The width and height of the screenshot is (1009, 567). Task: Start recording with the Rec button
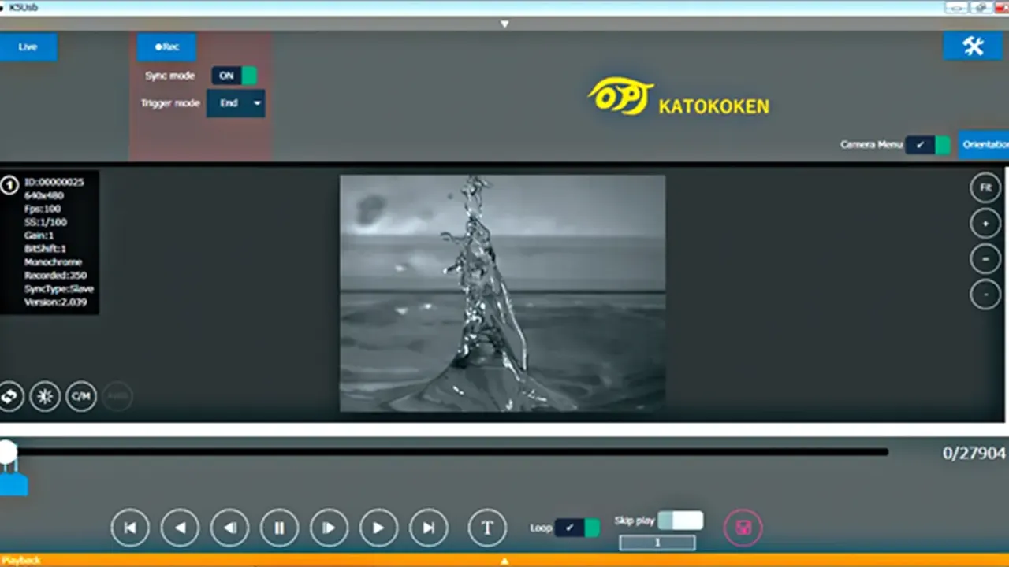pos(166,46)
